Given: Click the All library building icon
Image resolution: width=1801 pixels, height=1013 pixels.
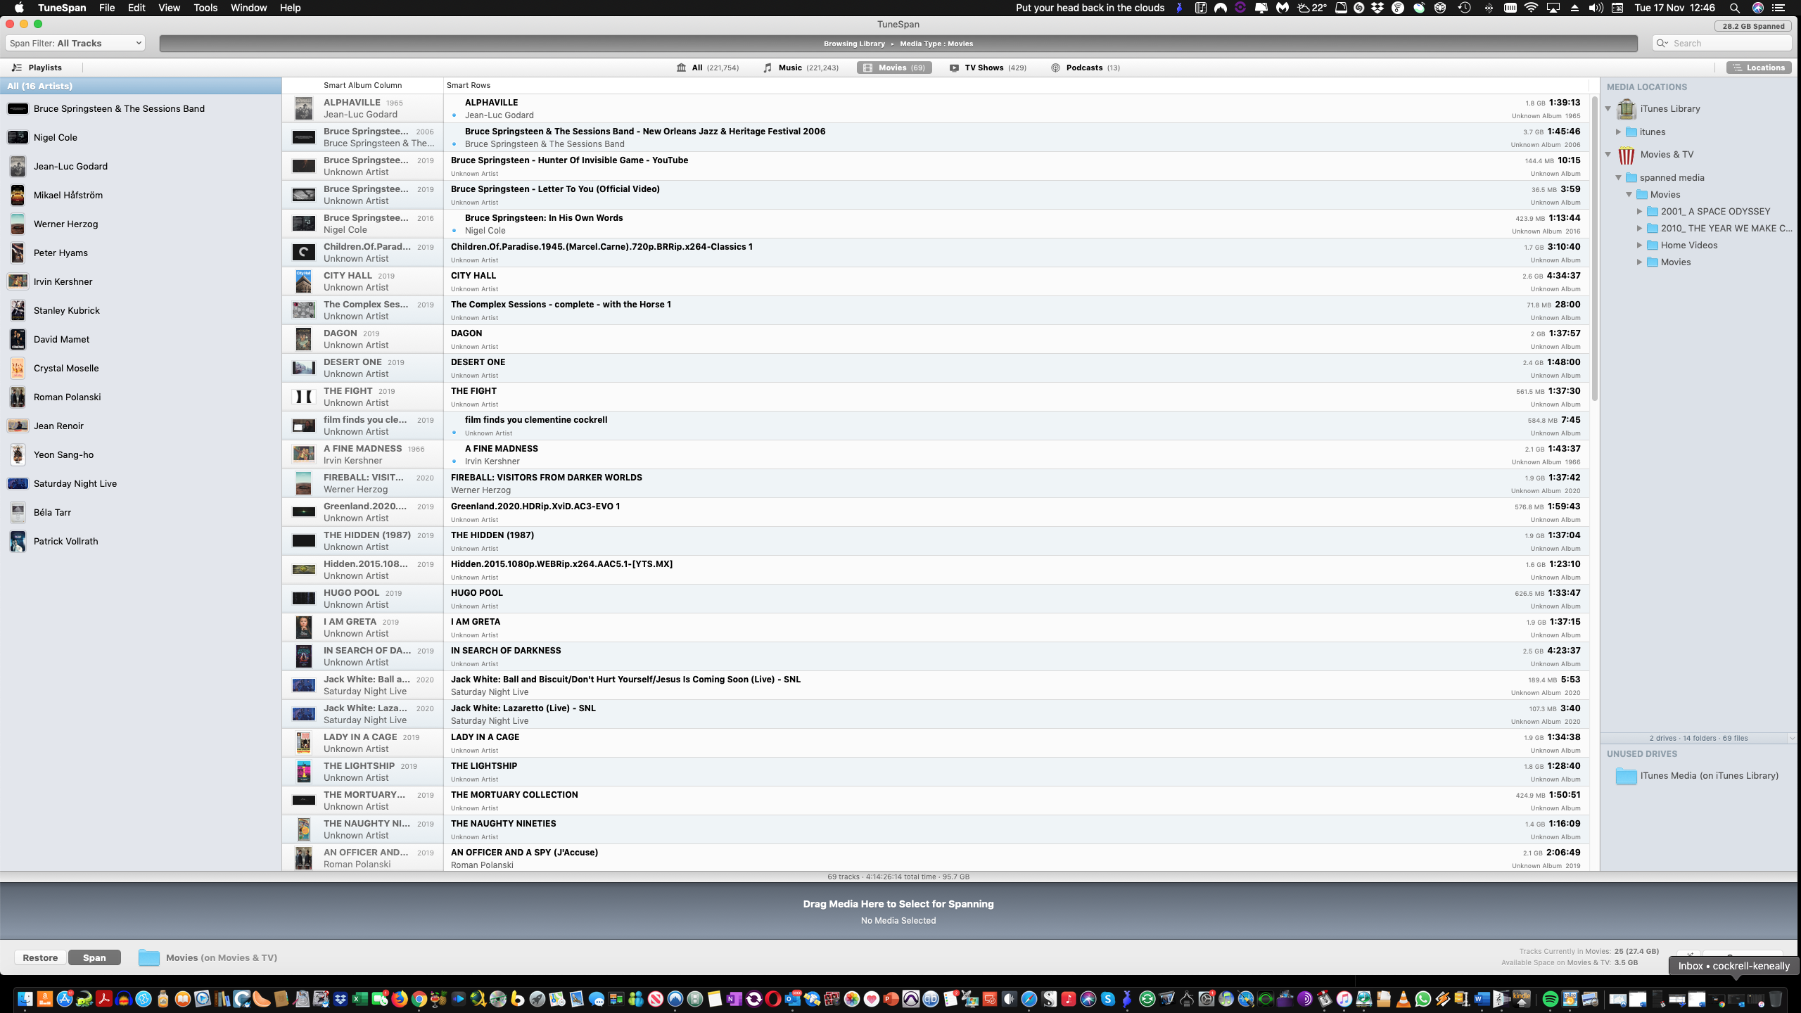Looking at the screenshot, I should point(681,68).
